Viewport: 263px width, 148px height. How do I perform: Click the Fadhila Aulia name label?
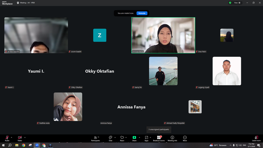pos(43,123)
